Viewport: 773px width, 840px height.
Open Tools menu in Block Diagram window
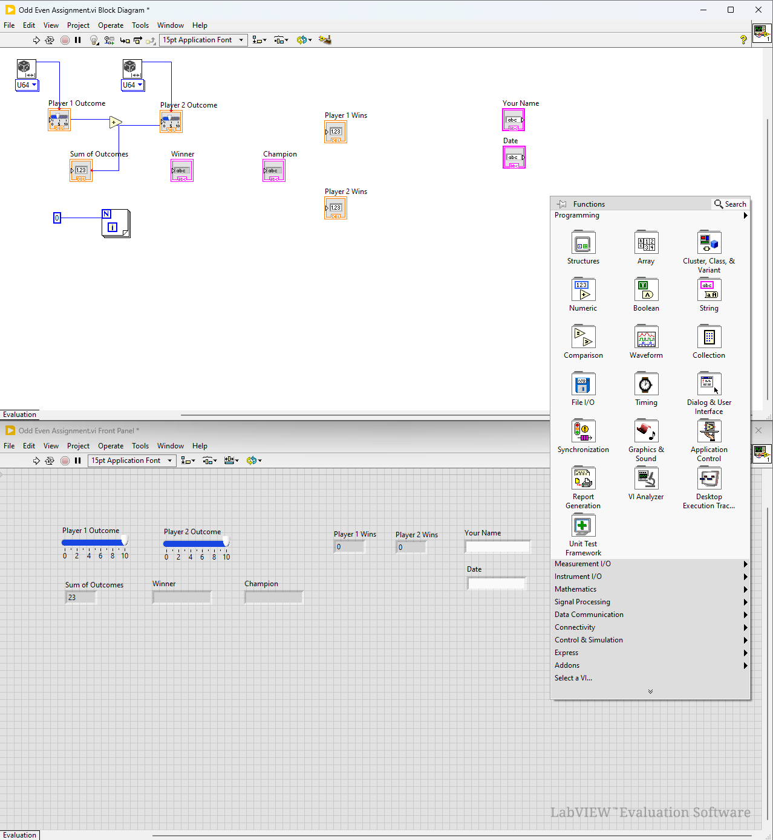[140, 25]
